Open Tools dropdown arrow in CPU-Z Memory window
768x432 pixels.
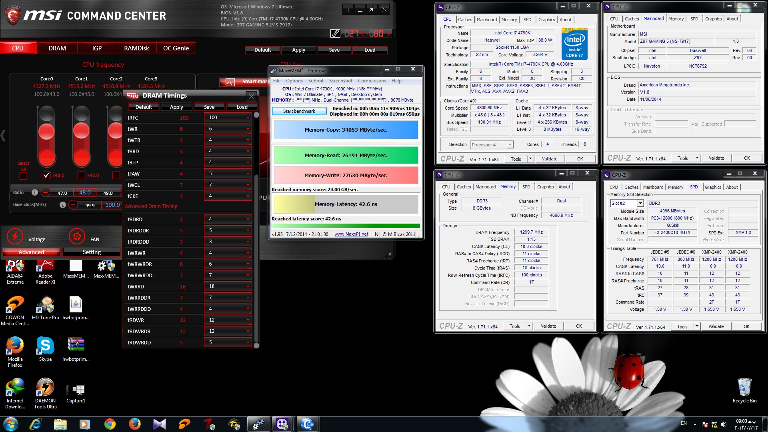[529, 326]
